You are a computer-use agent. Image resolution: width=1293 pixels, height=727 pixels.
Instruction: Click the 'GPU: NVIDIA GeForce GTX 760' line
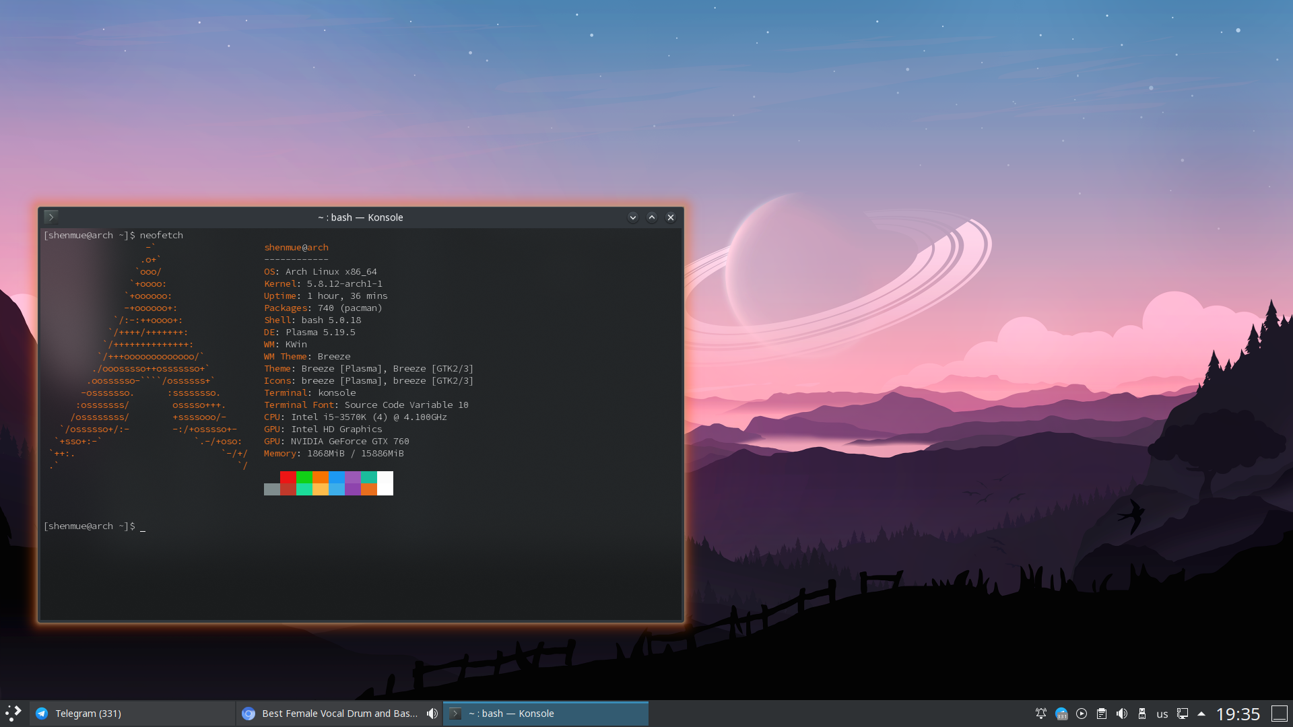[337, 442]
